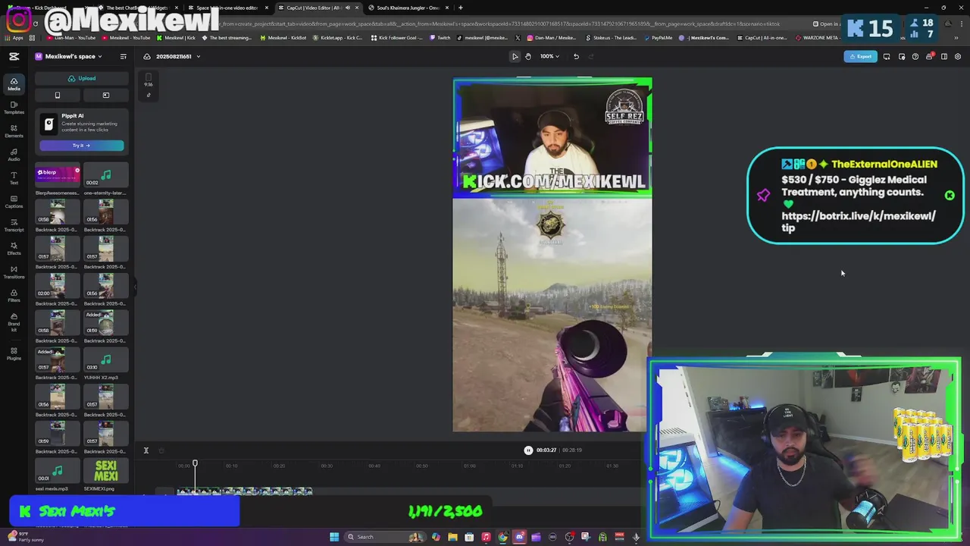This screenshot has height=546, width=970.
Task: Open the Twitch bookmark
Action: pos(440,37)
